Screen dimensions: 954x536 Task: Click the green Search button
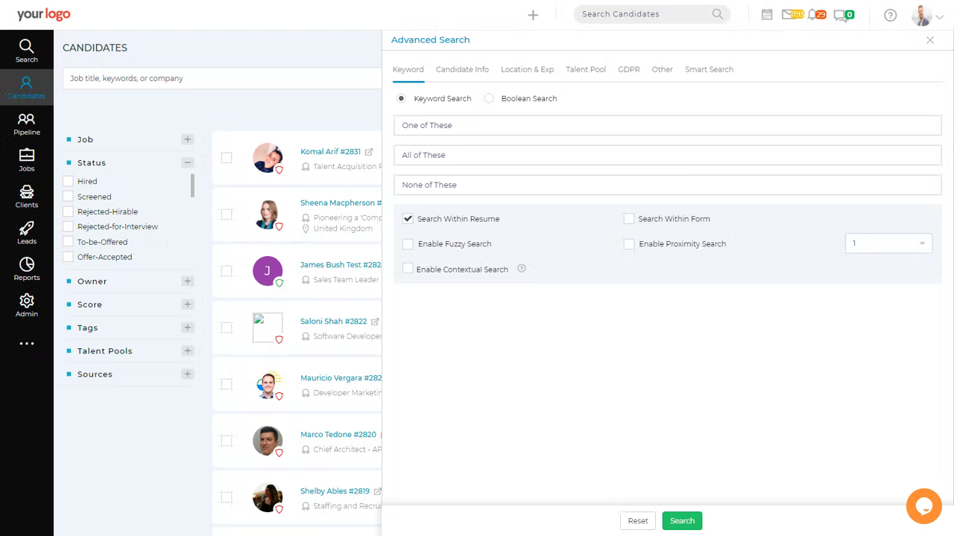682,521
